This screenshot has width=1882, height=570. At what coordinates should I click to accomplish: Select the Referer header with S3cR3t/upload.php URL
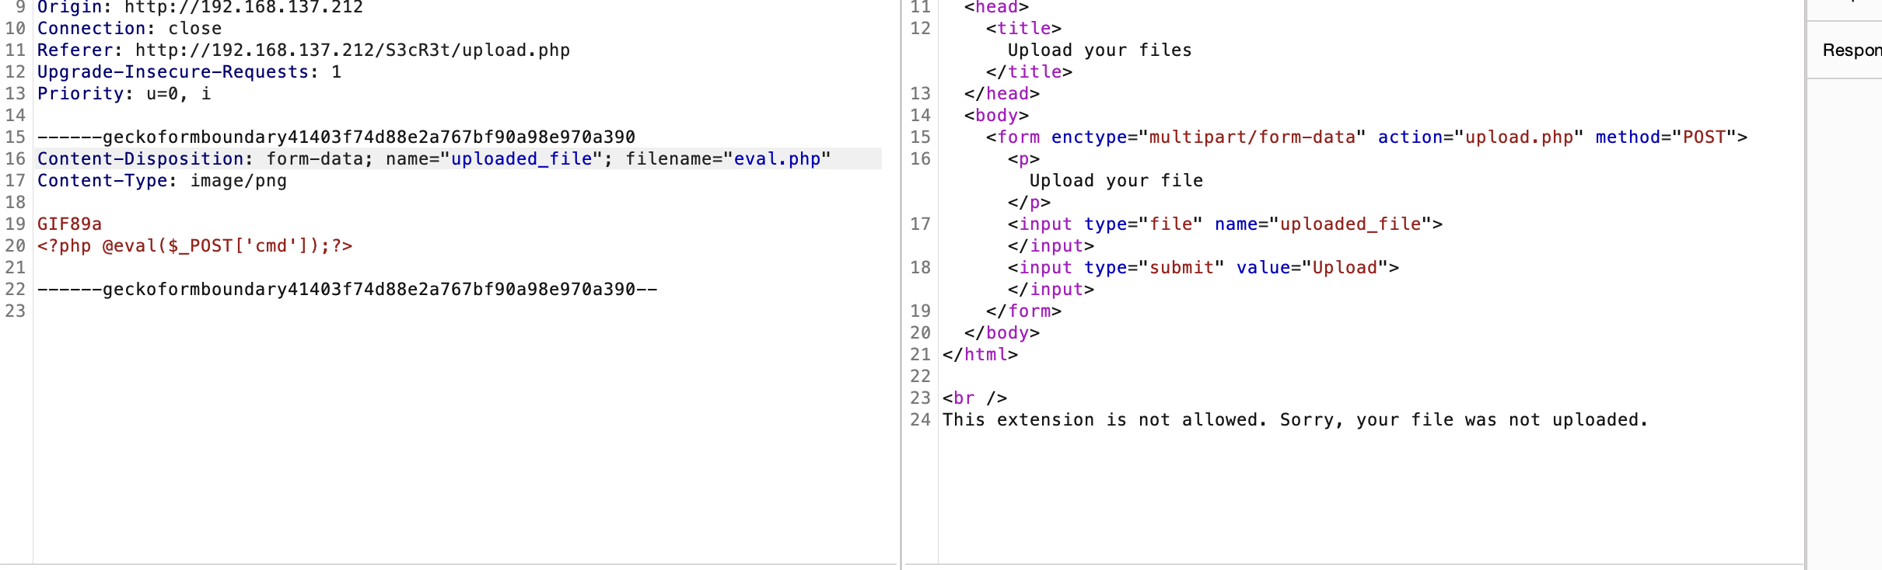pyautogui.click(x=303, y=50)
